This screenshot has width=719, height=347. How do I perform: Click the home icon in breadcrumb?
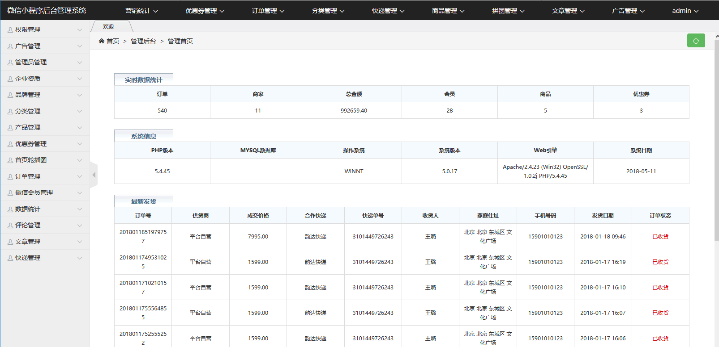tap(102, 41)
